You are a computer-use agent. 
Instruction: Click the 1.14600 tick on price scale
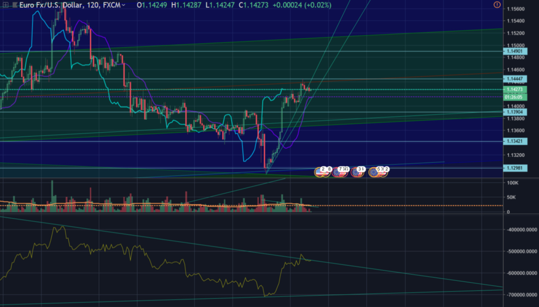pos(515,70)
